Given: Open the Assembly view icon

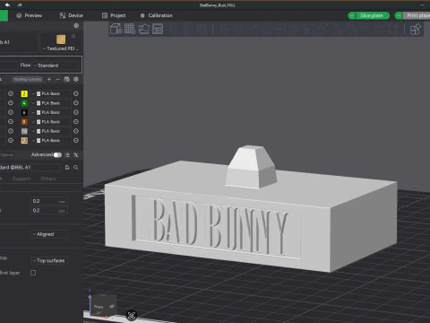Looking at the screenshot, I should (x=416, y=30).
